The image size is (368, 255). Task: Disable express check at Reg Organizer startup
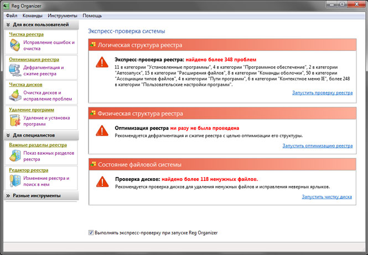point(91,233)
